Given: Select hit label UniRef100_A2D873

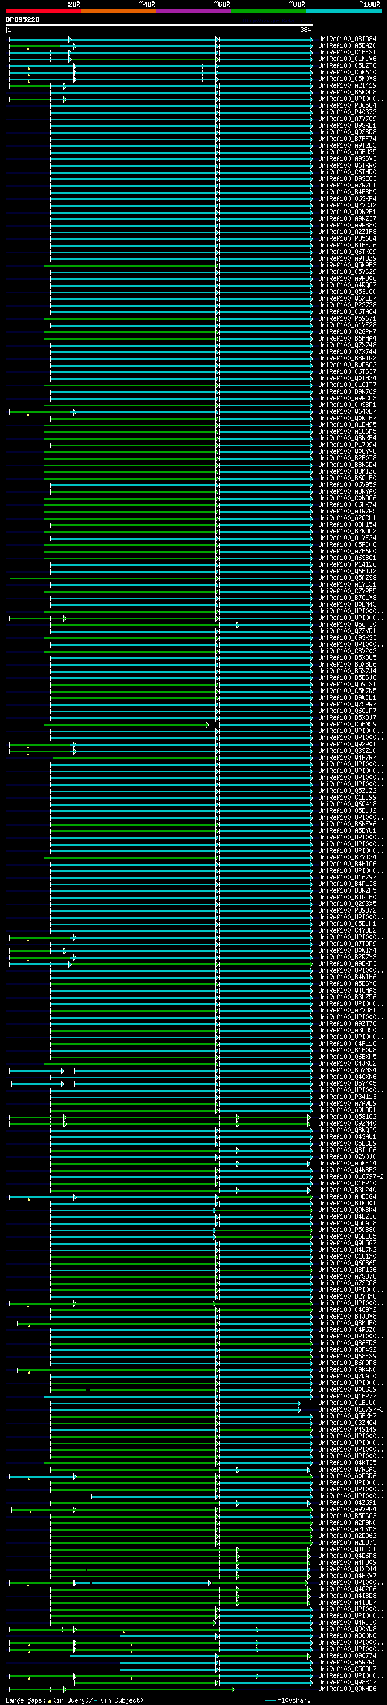Looking at the screenshot, I should (x=347, y=1542).
